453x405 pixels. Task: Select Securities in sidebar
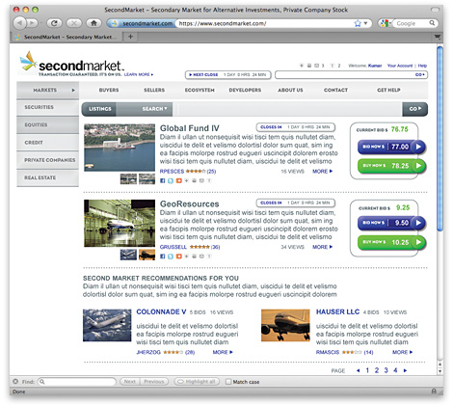[x=48, y=107]
